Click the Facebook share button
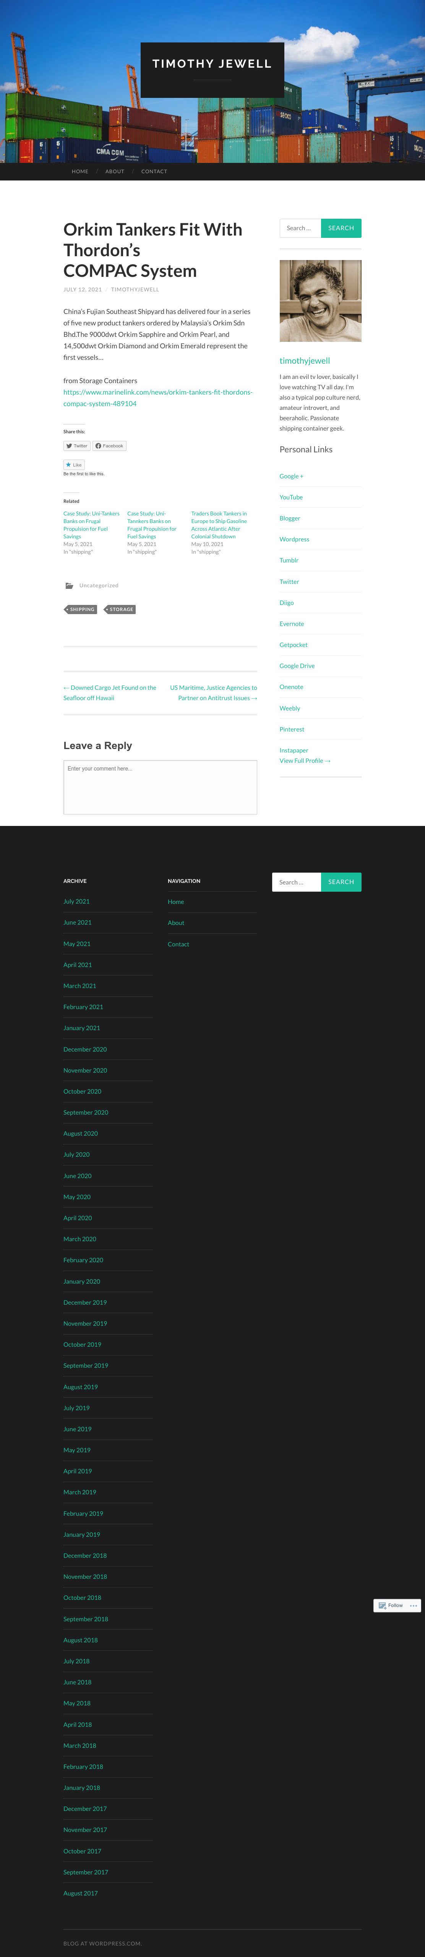This screenshot has width=425, height=1957. (109, 446)
